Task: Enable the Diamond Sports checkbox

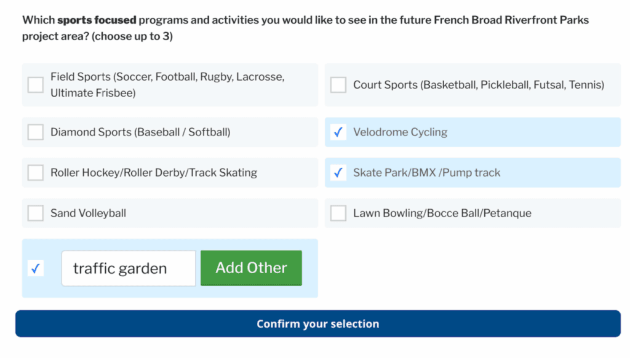Action: click(x=36, y=132)
